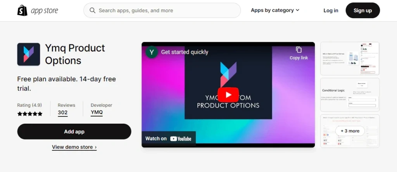Open the View demo store link

pyautogui.click(x=74, y=147)
